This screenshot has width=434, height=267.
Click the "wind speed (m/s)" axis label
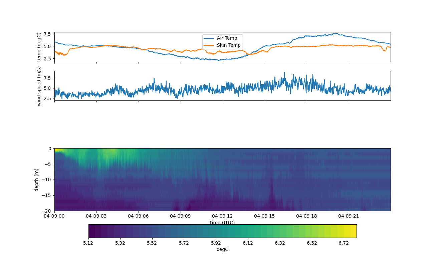tap(39, 86)
